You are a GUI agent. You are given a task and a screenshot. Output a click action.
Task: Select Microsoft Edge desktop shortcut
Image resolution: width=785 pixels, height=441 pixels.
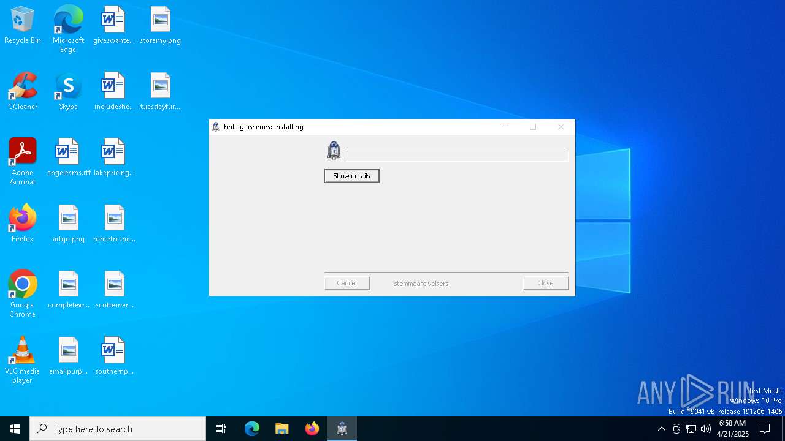[68, 29]
